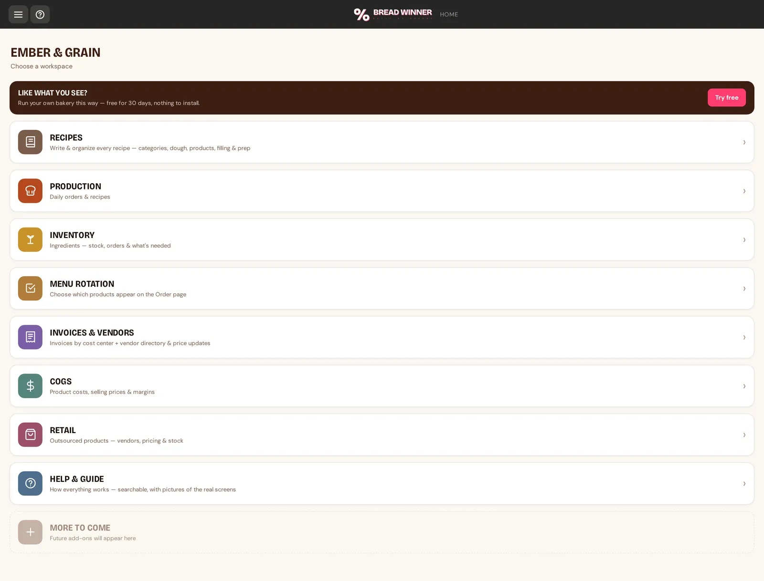Open the help question-mark icon in header
Image resolution: width=764 pixels, height=581 pixels.
tap(40, 14)
